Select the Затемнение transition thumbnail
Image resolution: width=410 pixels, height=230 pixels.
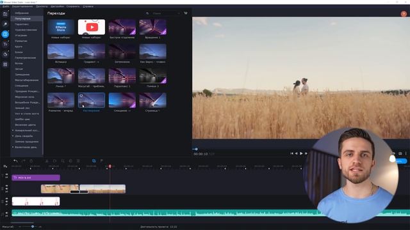click(122, 51)
